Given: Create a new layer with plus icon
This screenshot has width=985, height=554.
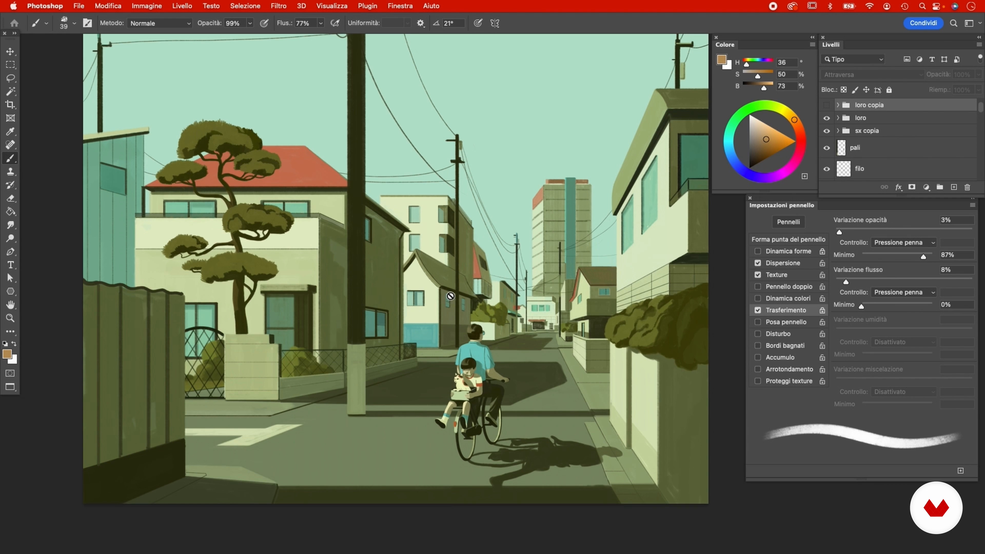Looking at the screenshot, I should [954, 187].
